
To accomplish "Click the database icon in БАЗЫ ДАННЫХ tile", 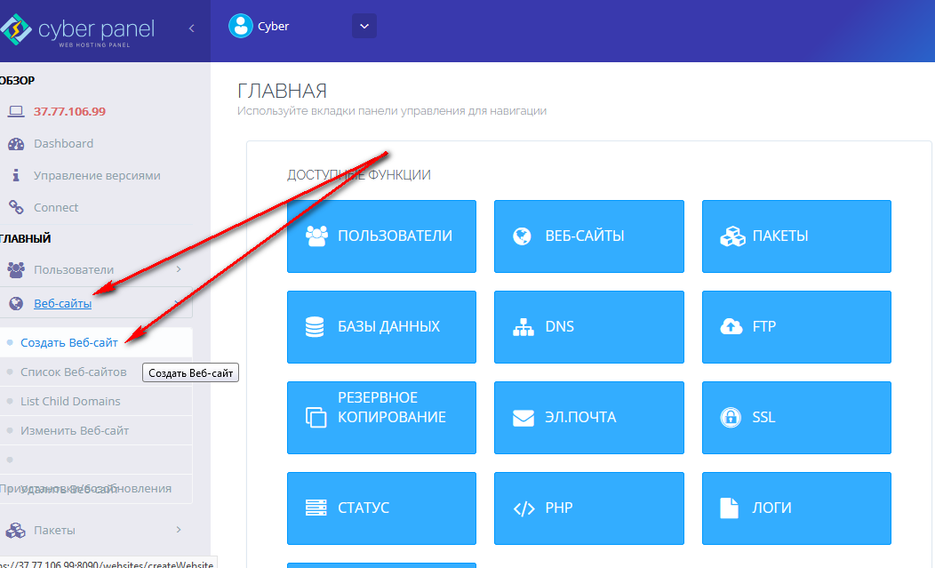I will tap(315, 327).
